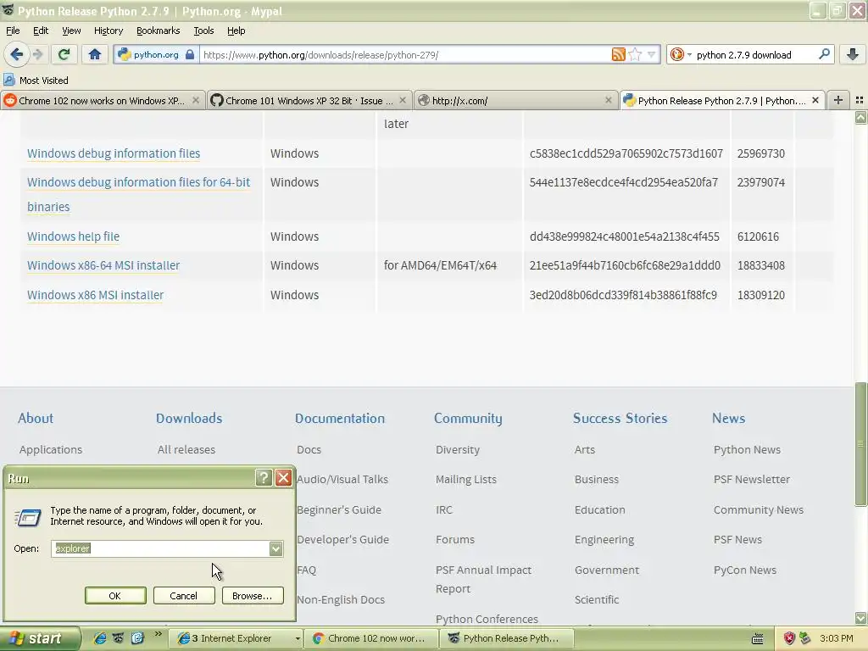
Task: Open the Edit menu
Action: click(41, 31)
